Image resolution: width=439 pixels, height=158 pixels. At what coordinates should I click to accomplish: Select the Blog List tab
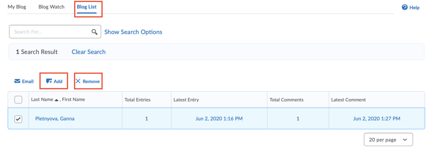pos(87,7)
